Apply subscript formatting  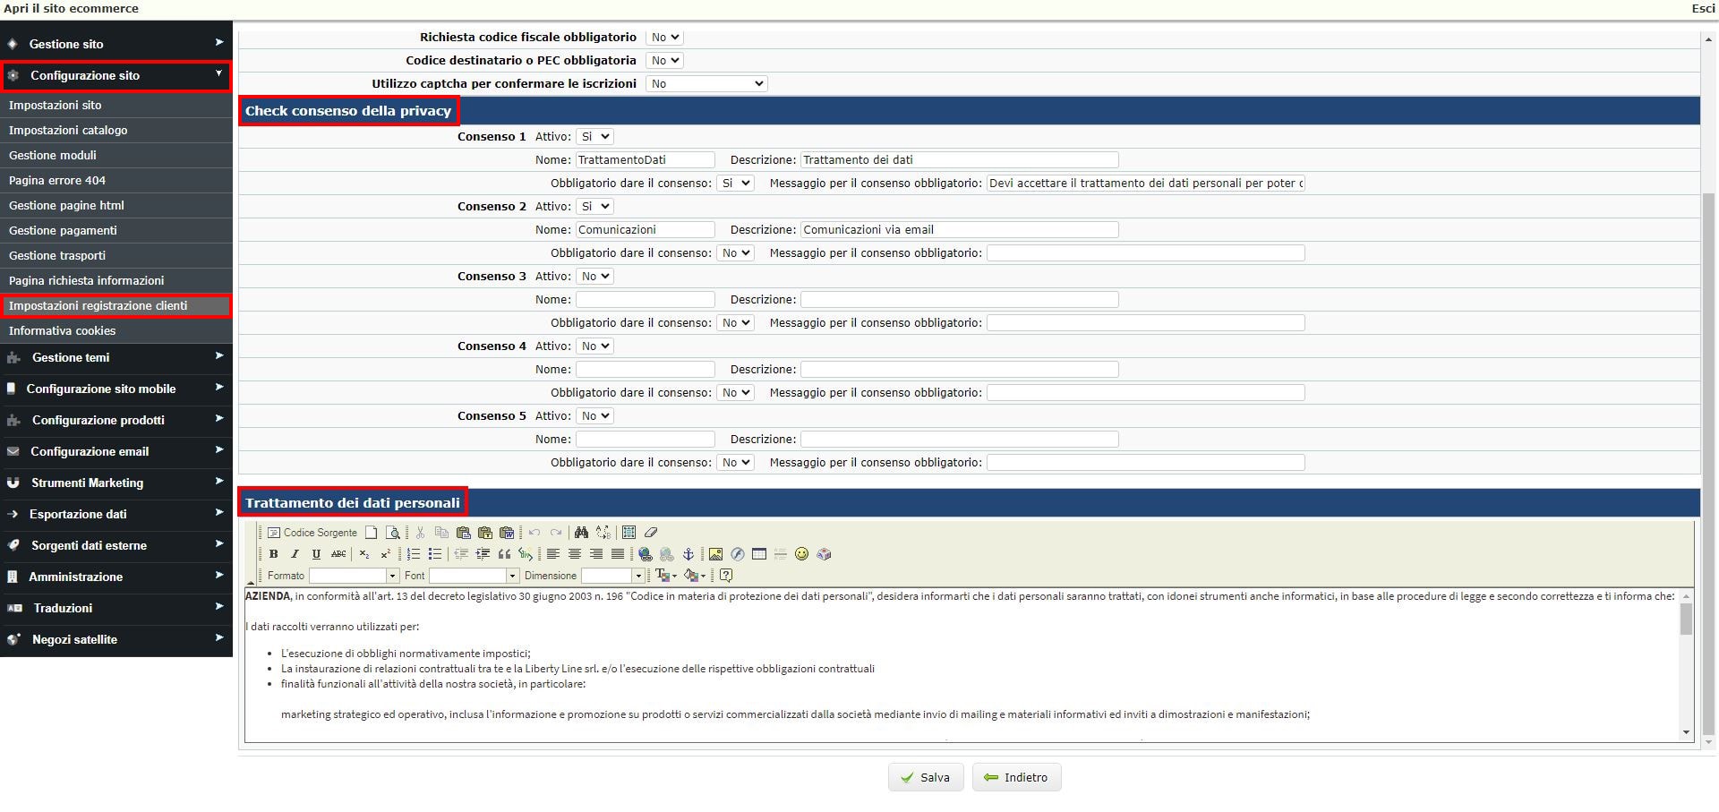coord(364,554)
